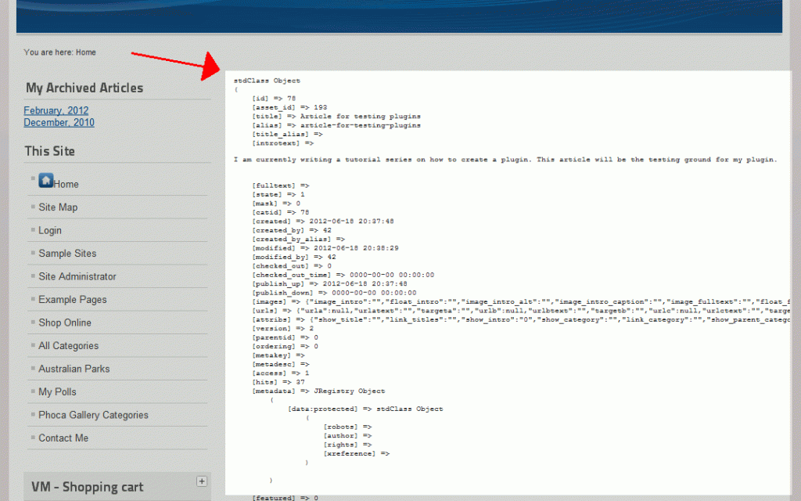Click the My Archived Articles heading
The width and height of the screenshot is (801, 501).
(x=84, y=88)
